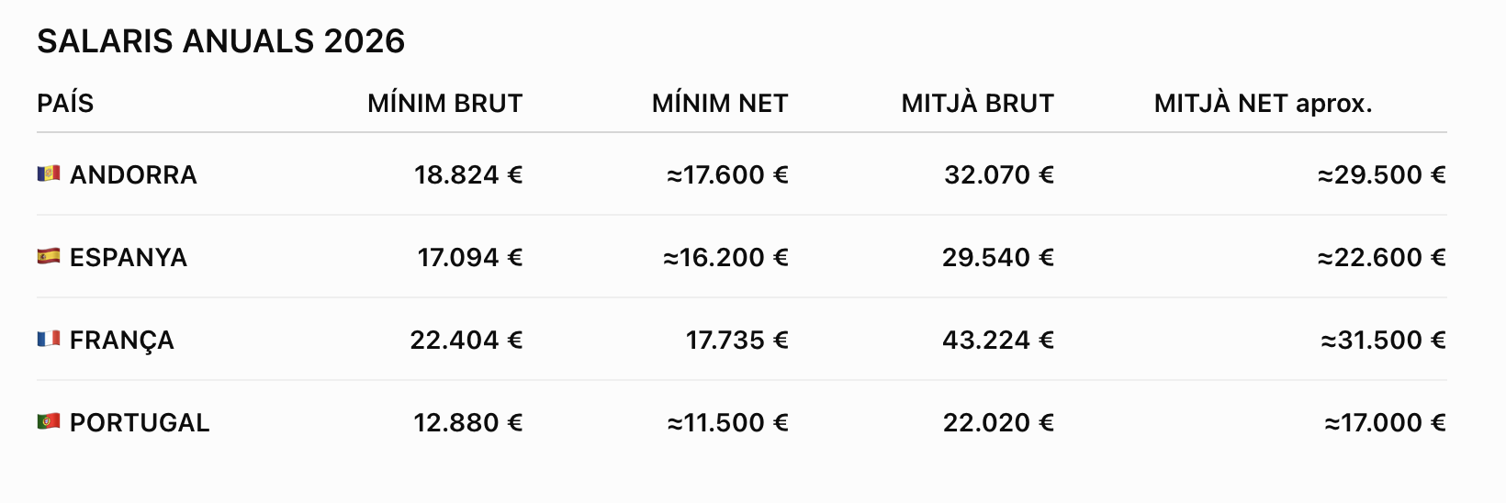Click the PORTUGAL country name
The image size is (1506, 503).
click(x=140, y=422)
